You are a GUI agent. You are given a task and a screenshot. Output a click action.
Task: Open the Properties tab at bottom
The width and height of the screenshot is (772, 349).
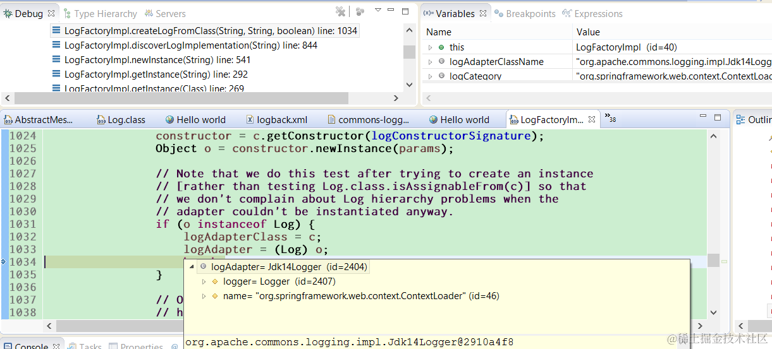coord(135,346)
